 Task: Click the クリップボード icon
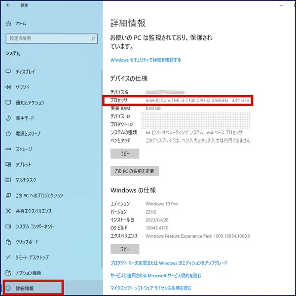click(x=8, y=242)
